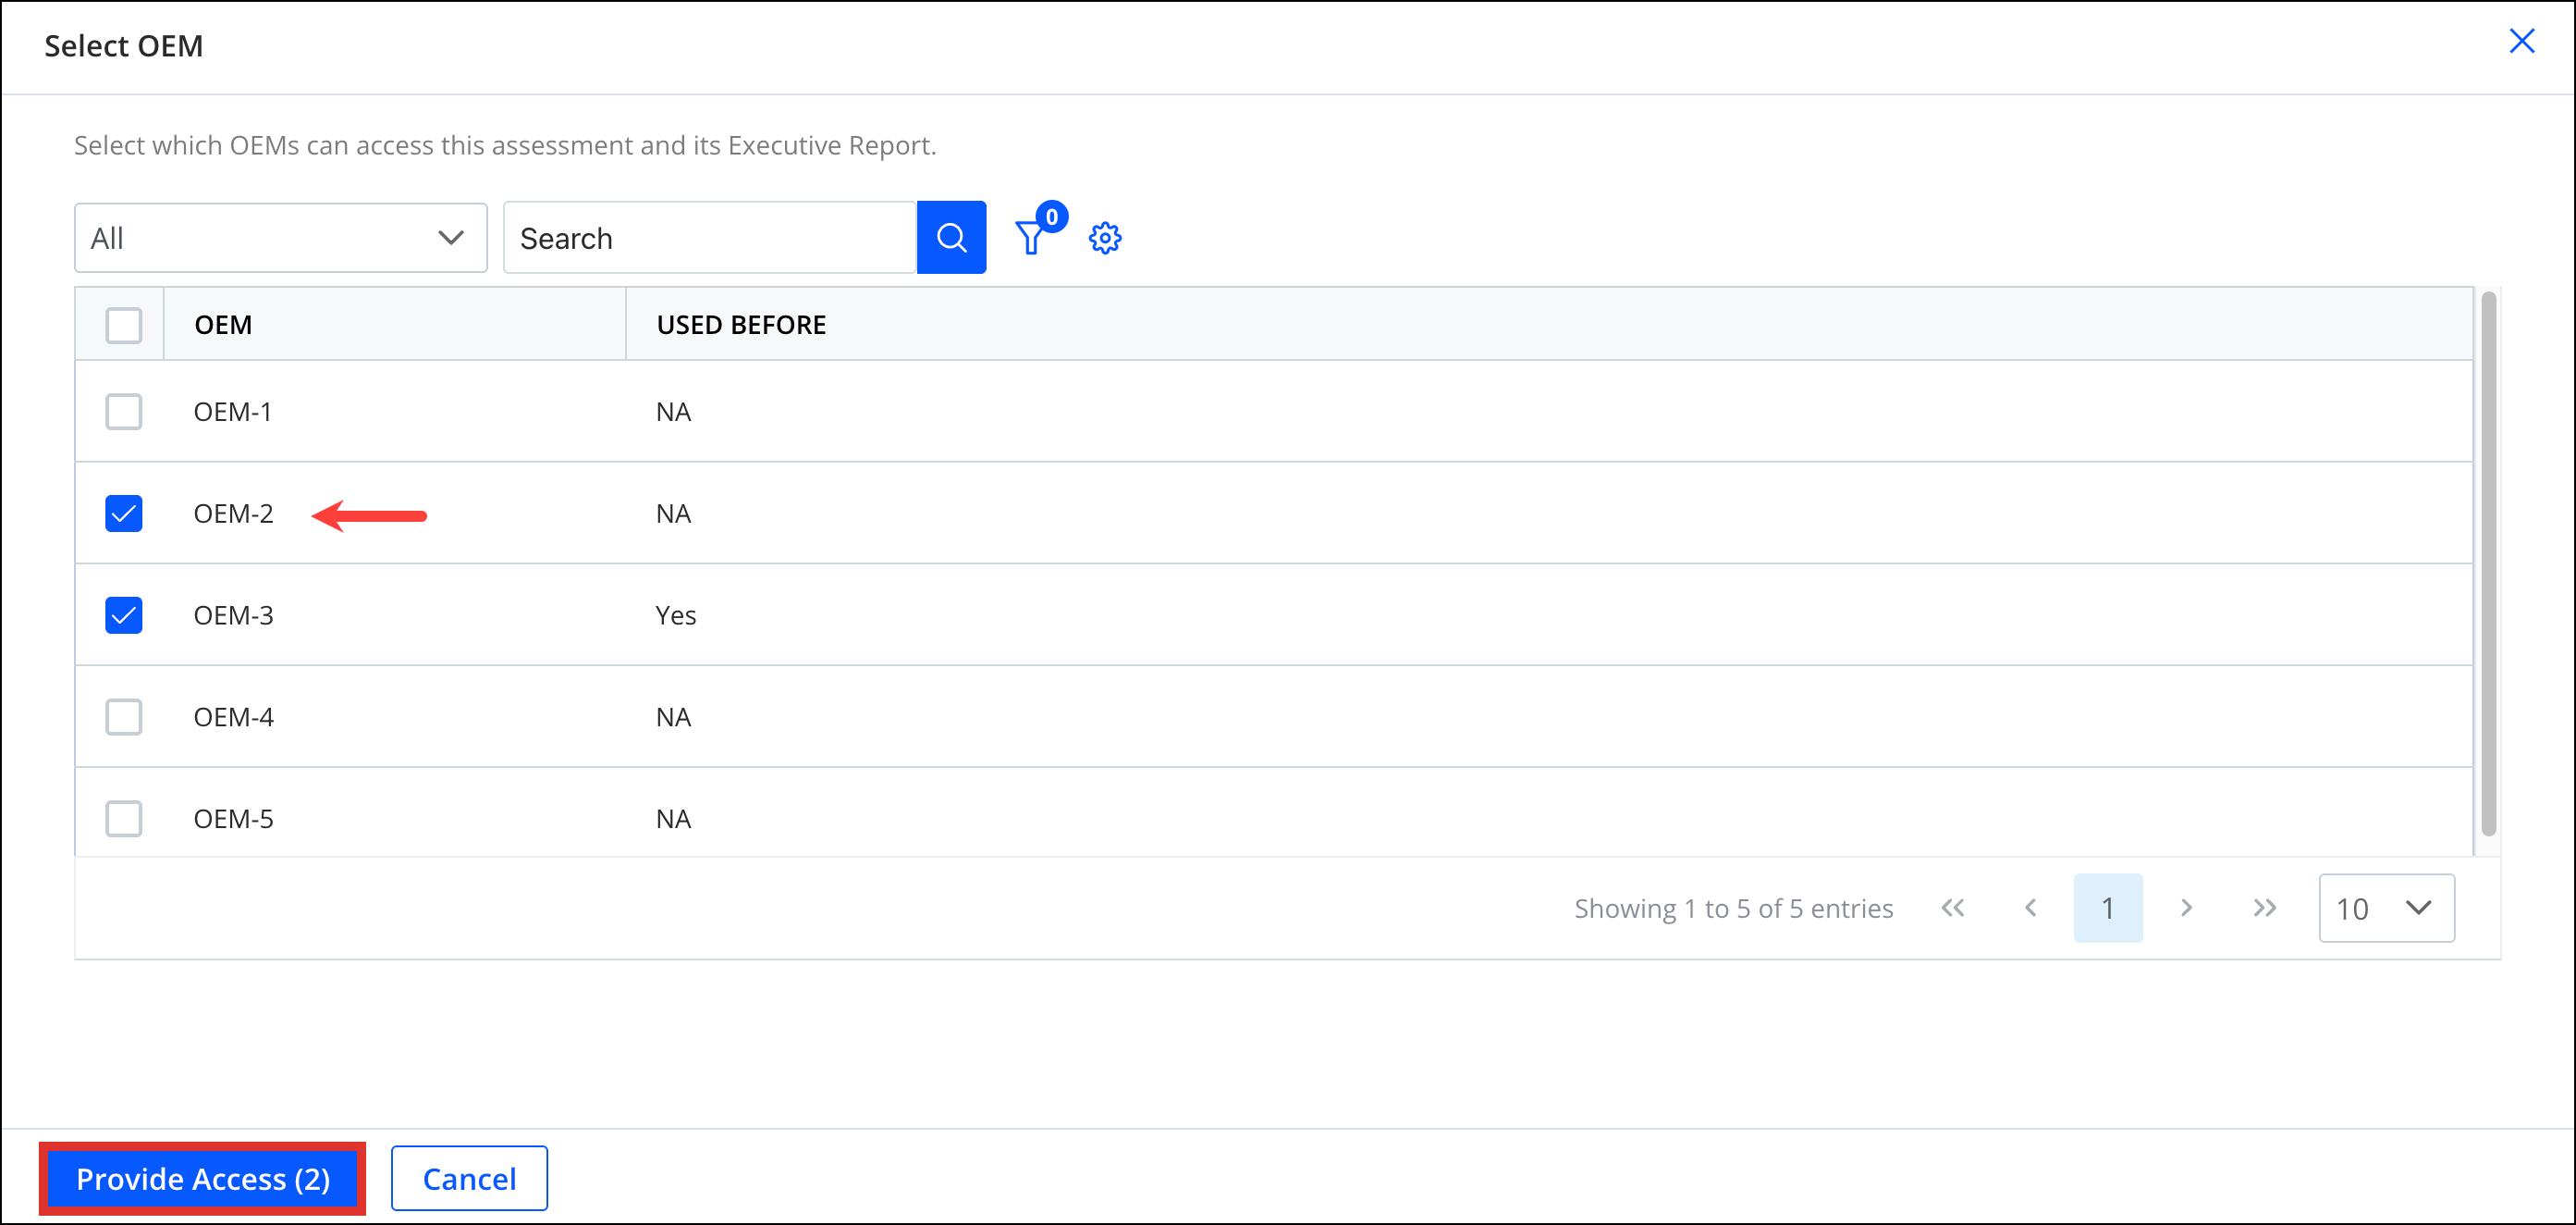Toggle the select-all checkbox in header
The image size is (2576, 1225).
click(x=124, y=326)
